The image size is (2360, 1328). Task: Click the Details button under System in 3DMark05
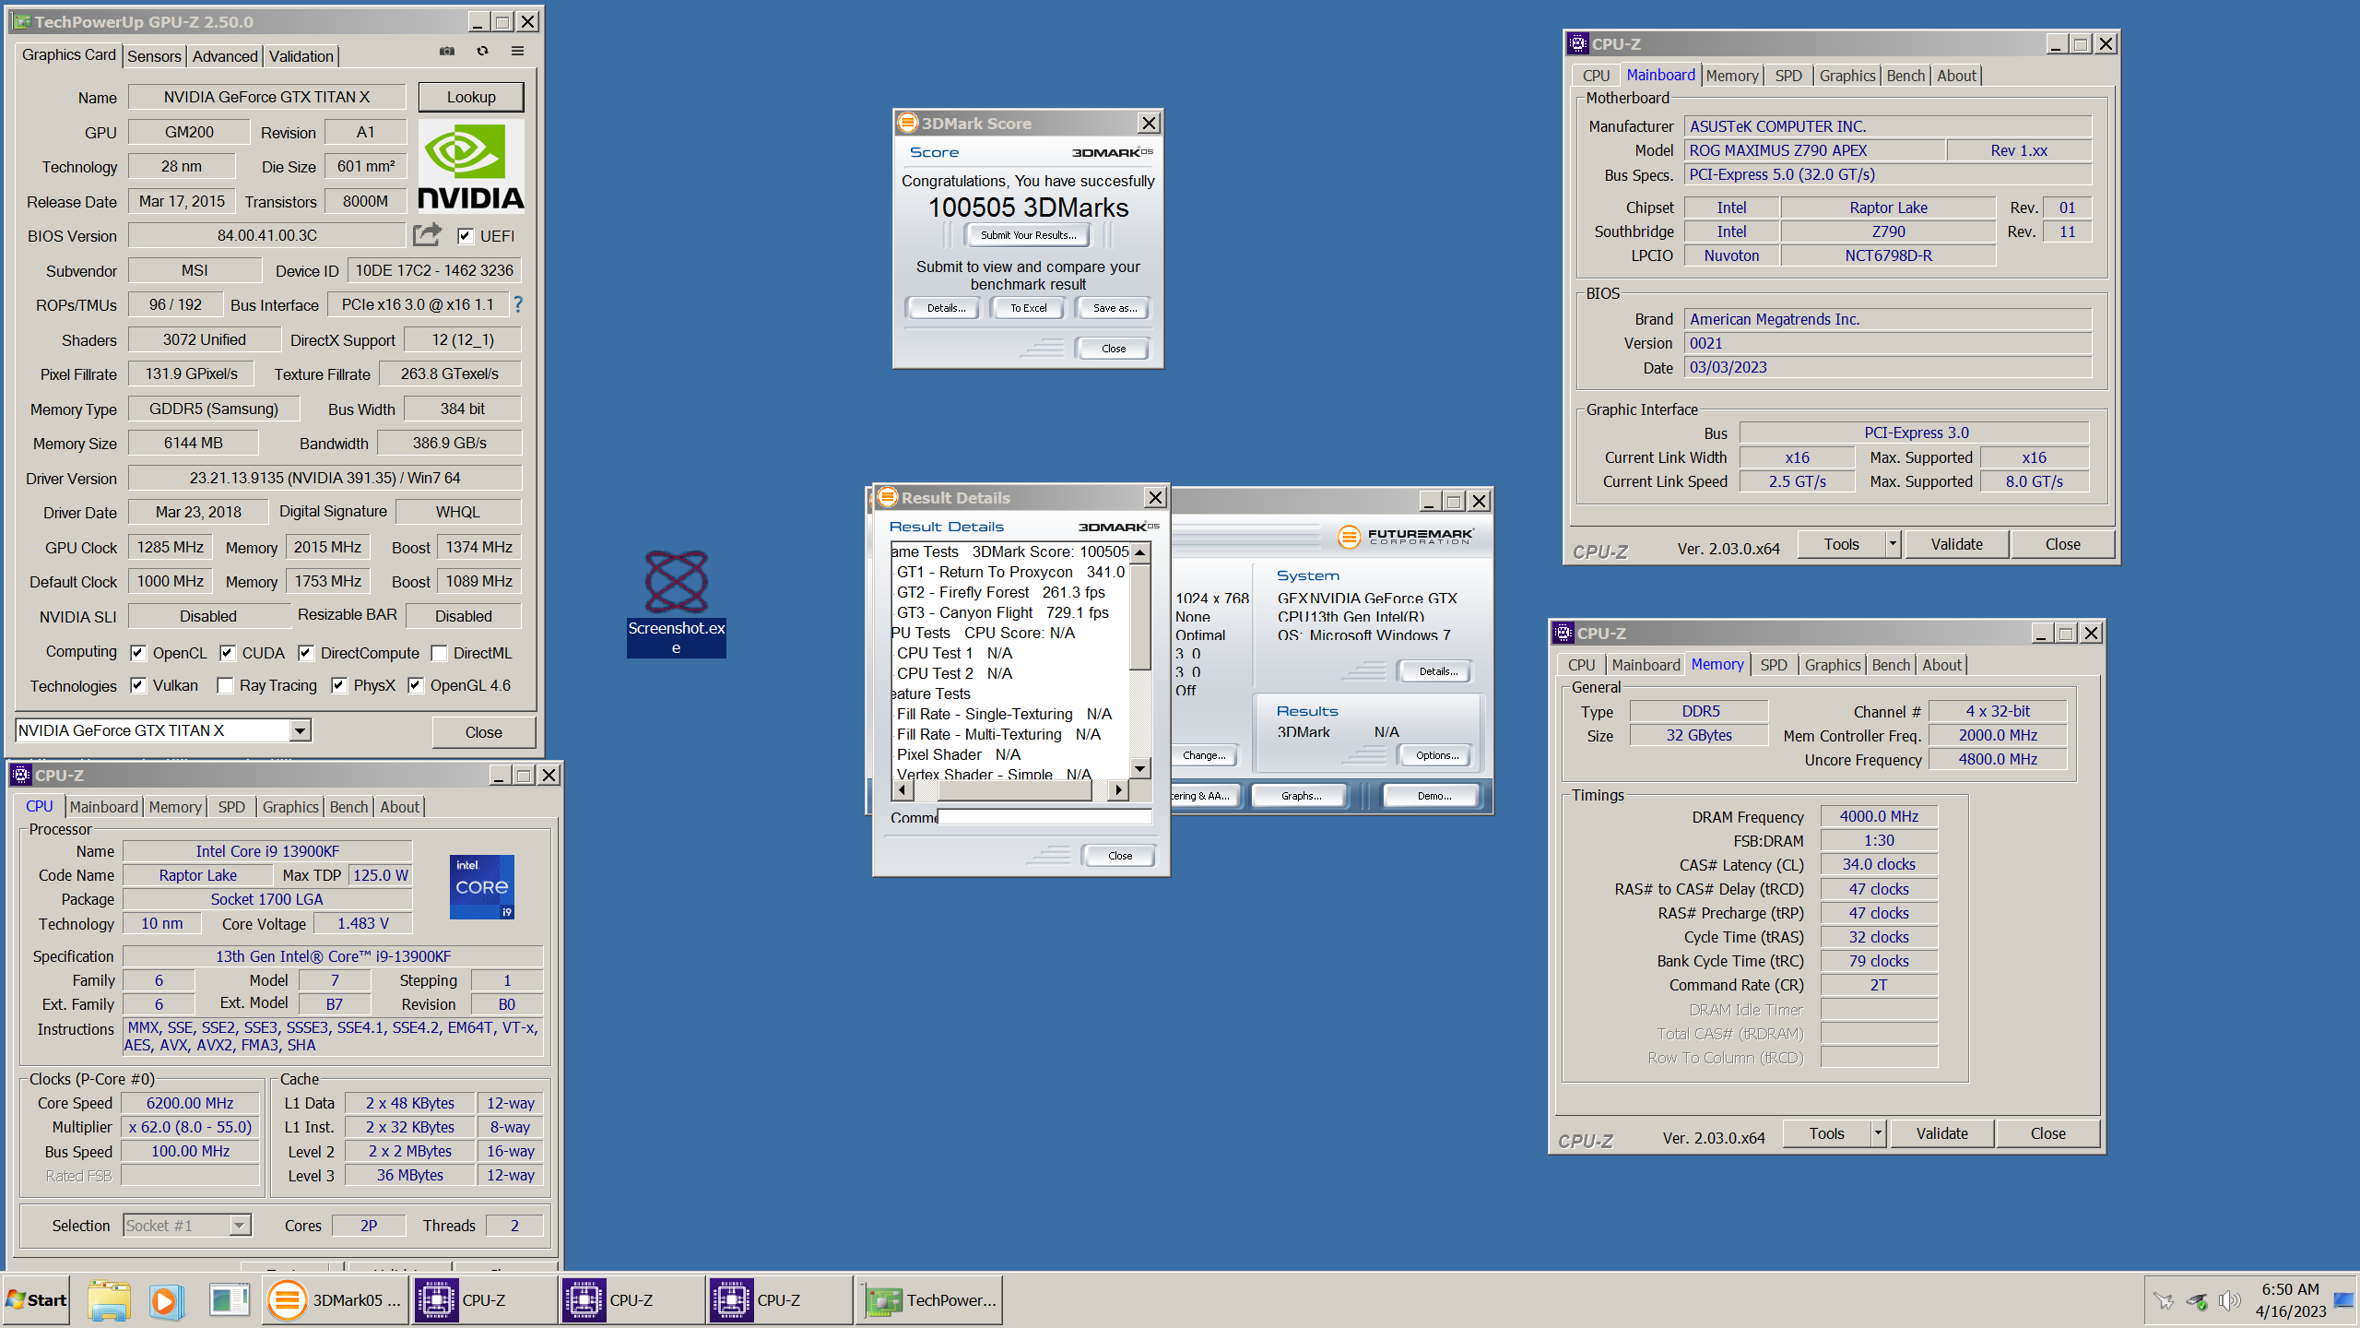(1436, 671)
